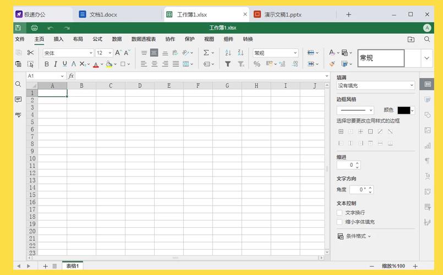443x275 pixels.
Task: Switch to the 视图 tab
Action: click(x=209, y=39)
